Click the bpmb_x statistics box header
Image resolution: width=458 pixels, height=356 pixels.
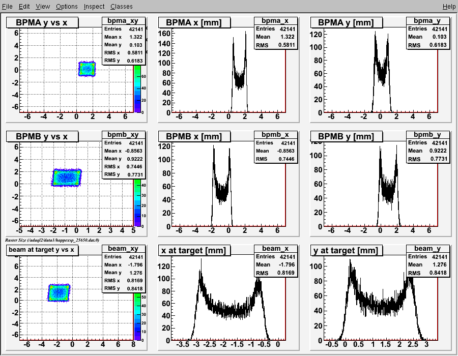[275, 135]
